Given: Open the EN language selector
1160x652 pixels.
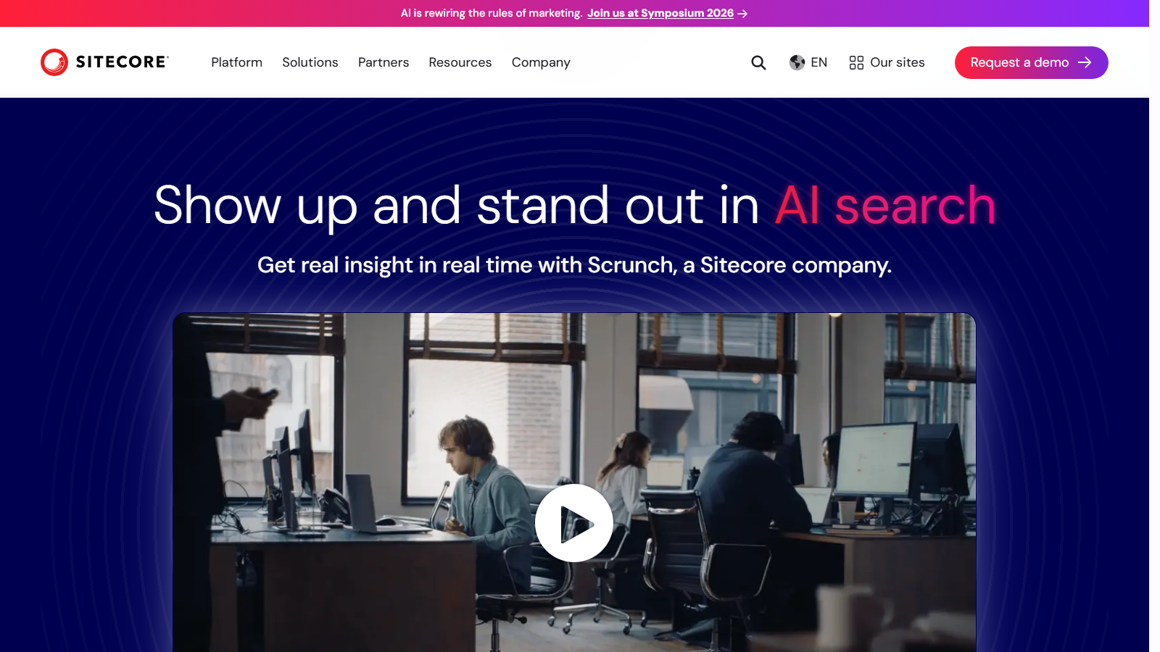Looking at the screenshot, I should 808,62.
